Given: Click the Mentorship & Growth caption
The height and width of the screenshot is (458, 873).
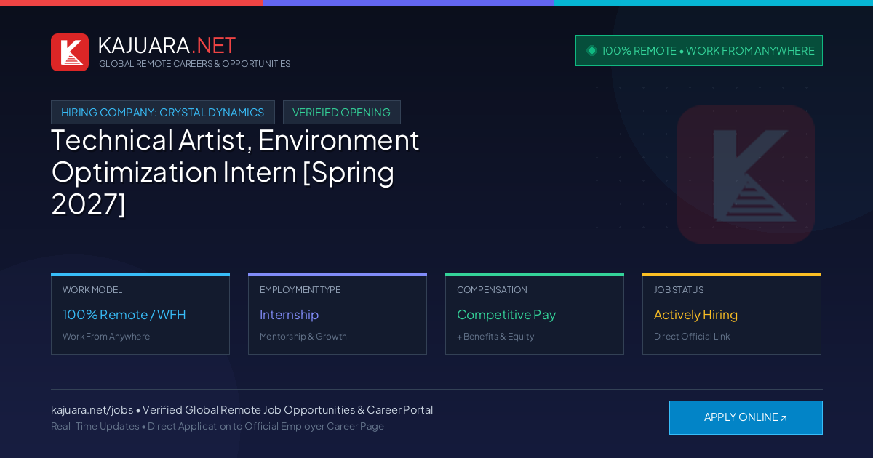Looking at the screenshot, I should point(303,337).
